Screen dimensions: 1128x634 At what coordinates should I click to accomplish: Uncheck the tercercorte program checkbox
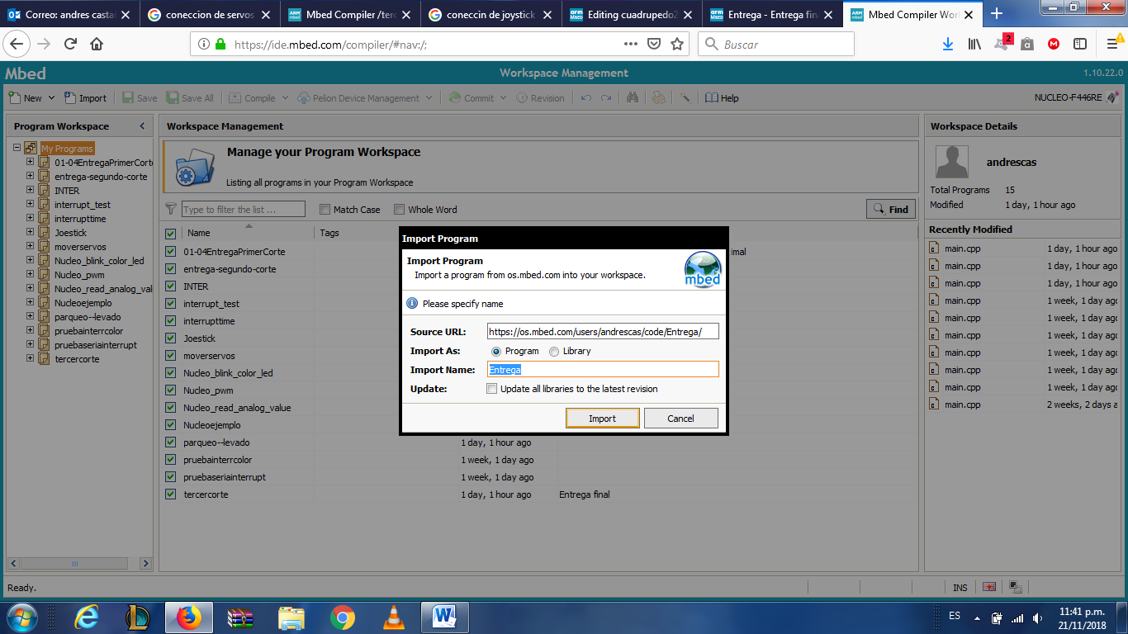[171, 494]
